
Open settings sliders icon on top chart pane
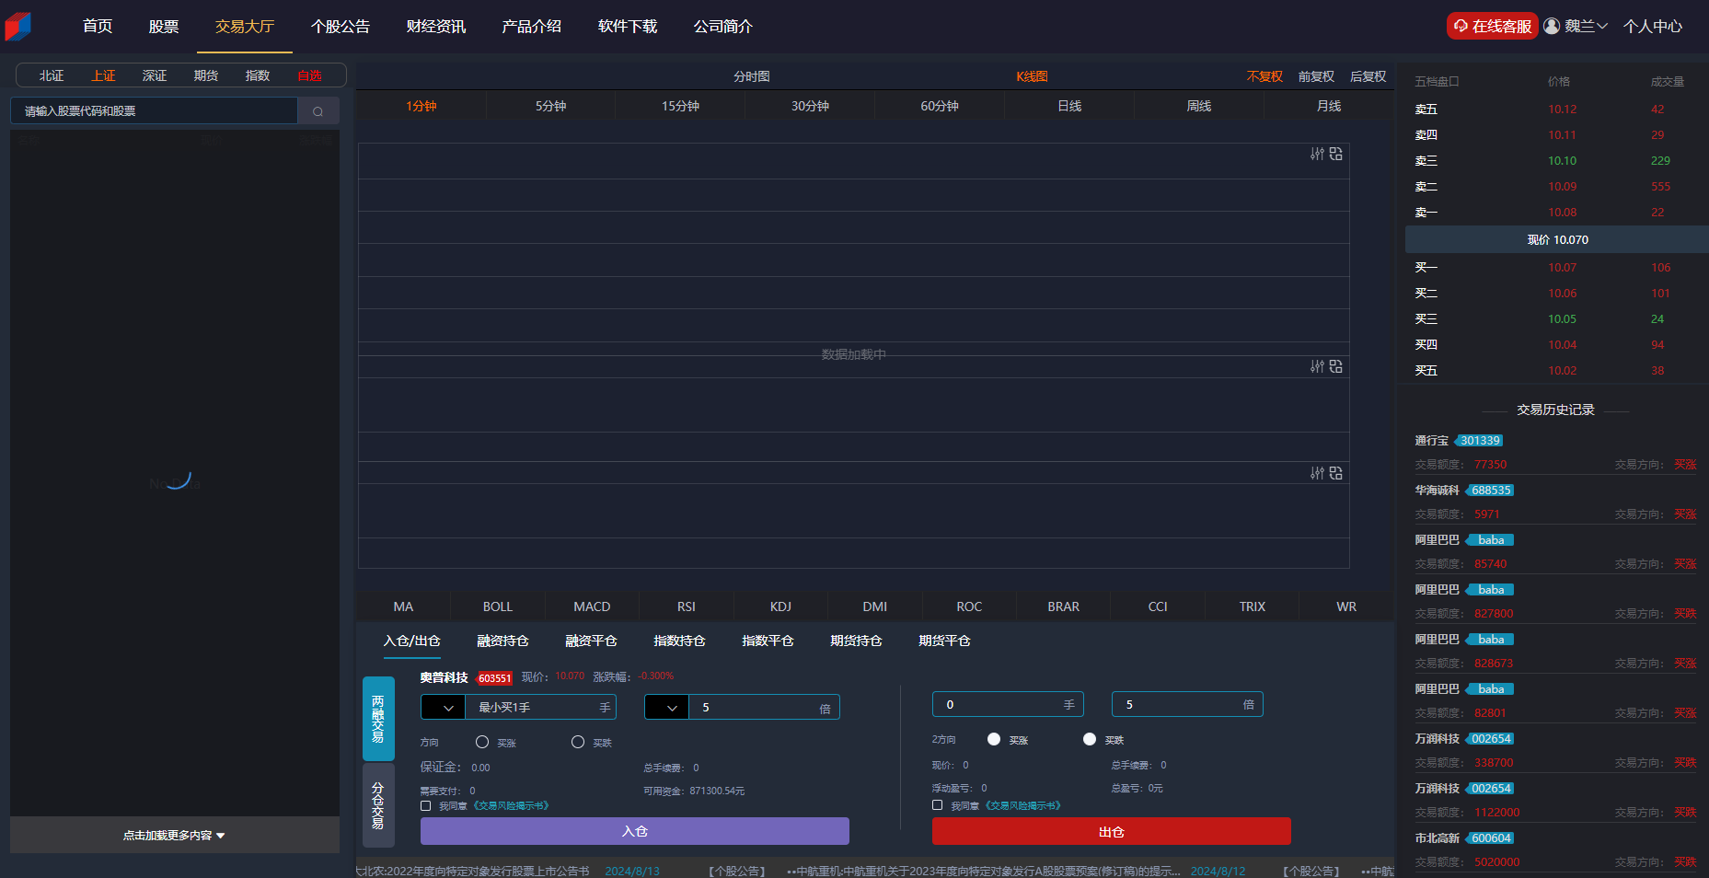(x=1317, y=154)
